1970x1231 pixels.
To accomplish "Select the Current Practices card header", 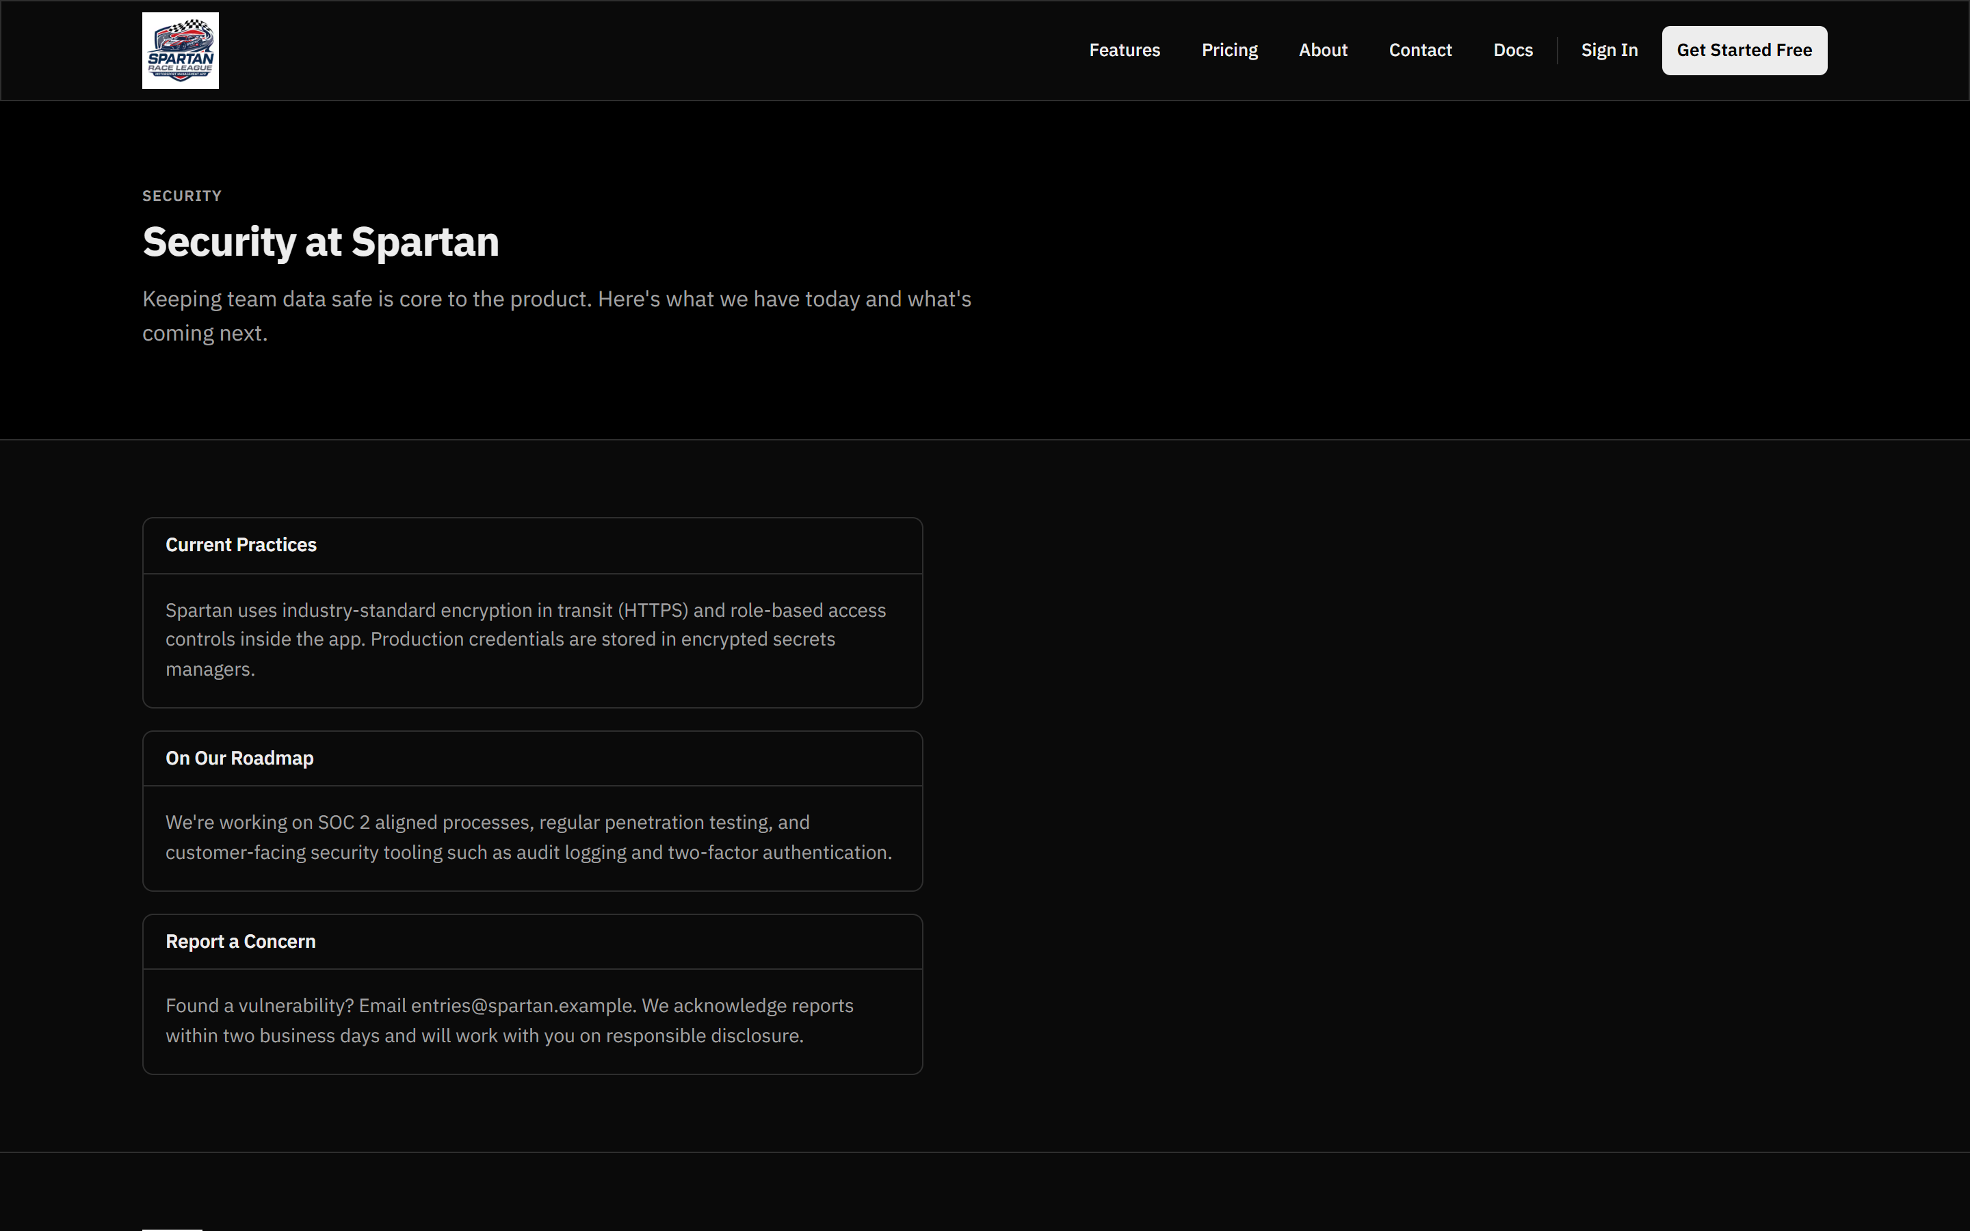I will 532,546.
